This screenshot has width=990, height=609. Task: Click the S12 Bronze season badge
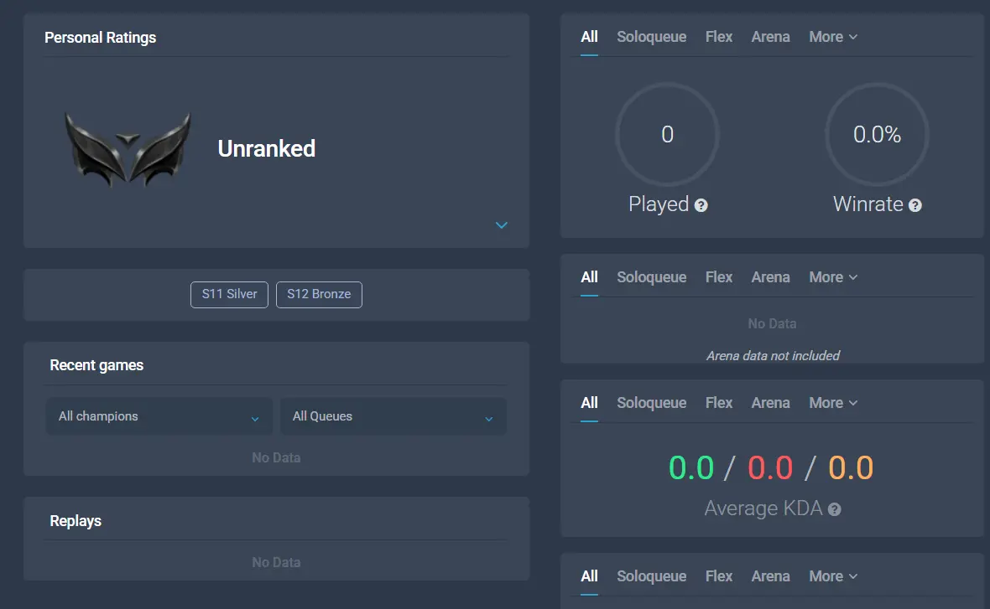pos(319,294)
